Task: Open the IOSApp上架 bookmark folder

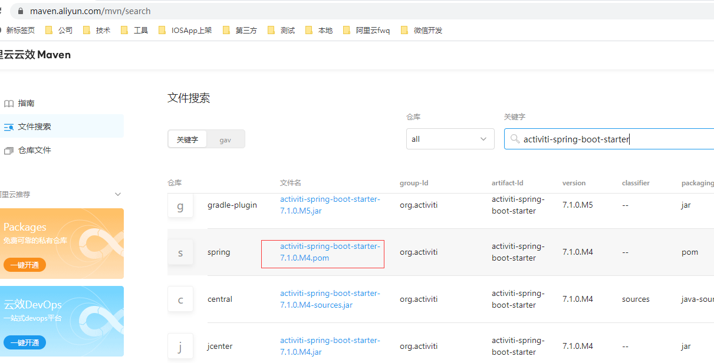Action: 185,30
